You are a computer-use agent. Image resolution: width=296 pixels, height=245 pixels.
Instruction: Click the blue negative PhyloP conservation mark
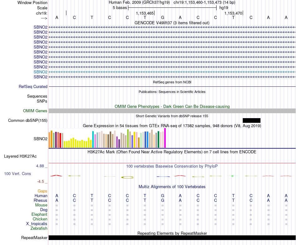coord(163,177)
